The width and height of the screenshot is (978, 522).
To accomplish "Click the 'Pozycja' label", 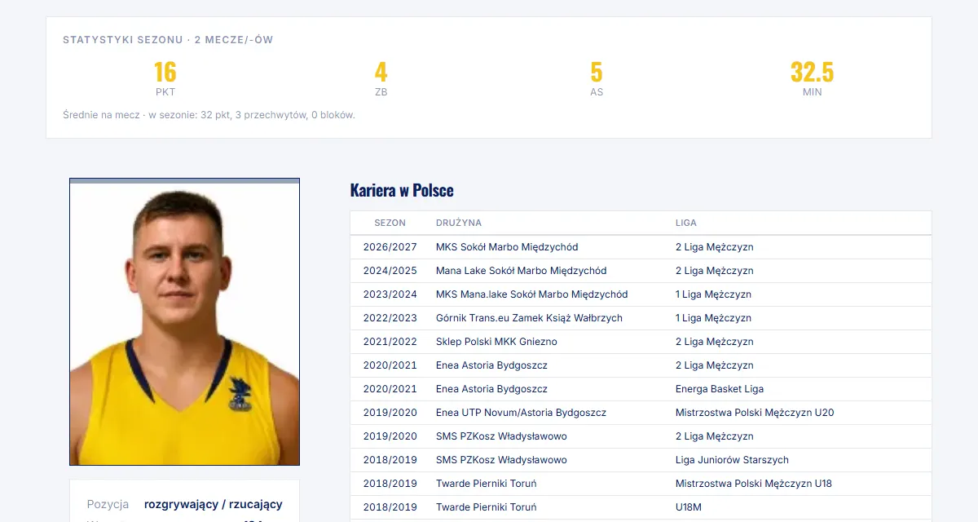I will (x=108, y=504).
